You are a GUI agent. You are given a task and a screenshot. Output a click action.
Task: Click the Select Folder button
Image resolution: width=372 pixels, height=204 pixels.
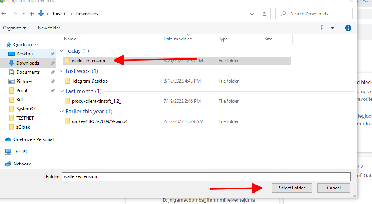point(292,188)
